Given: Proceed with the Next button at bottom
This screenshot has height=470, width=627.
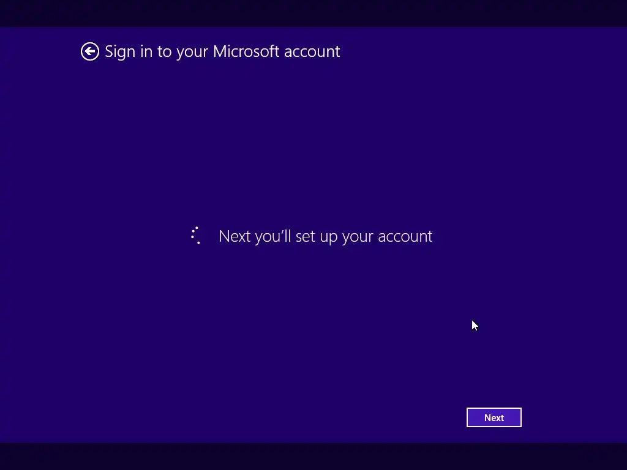Looking at the screenshot, I should click(x=494, y=417).
